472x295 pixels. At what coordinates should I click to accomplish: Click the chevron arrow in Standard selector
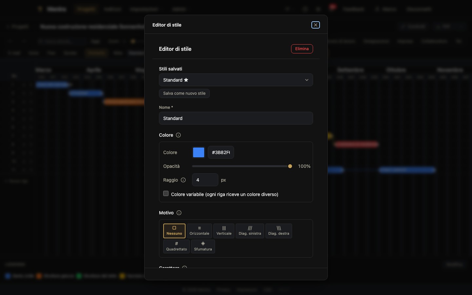[x=307, y=80]
